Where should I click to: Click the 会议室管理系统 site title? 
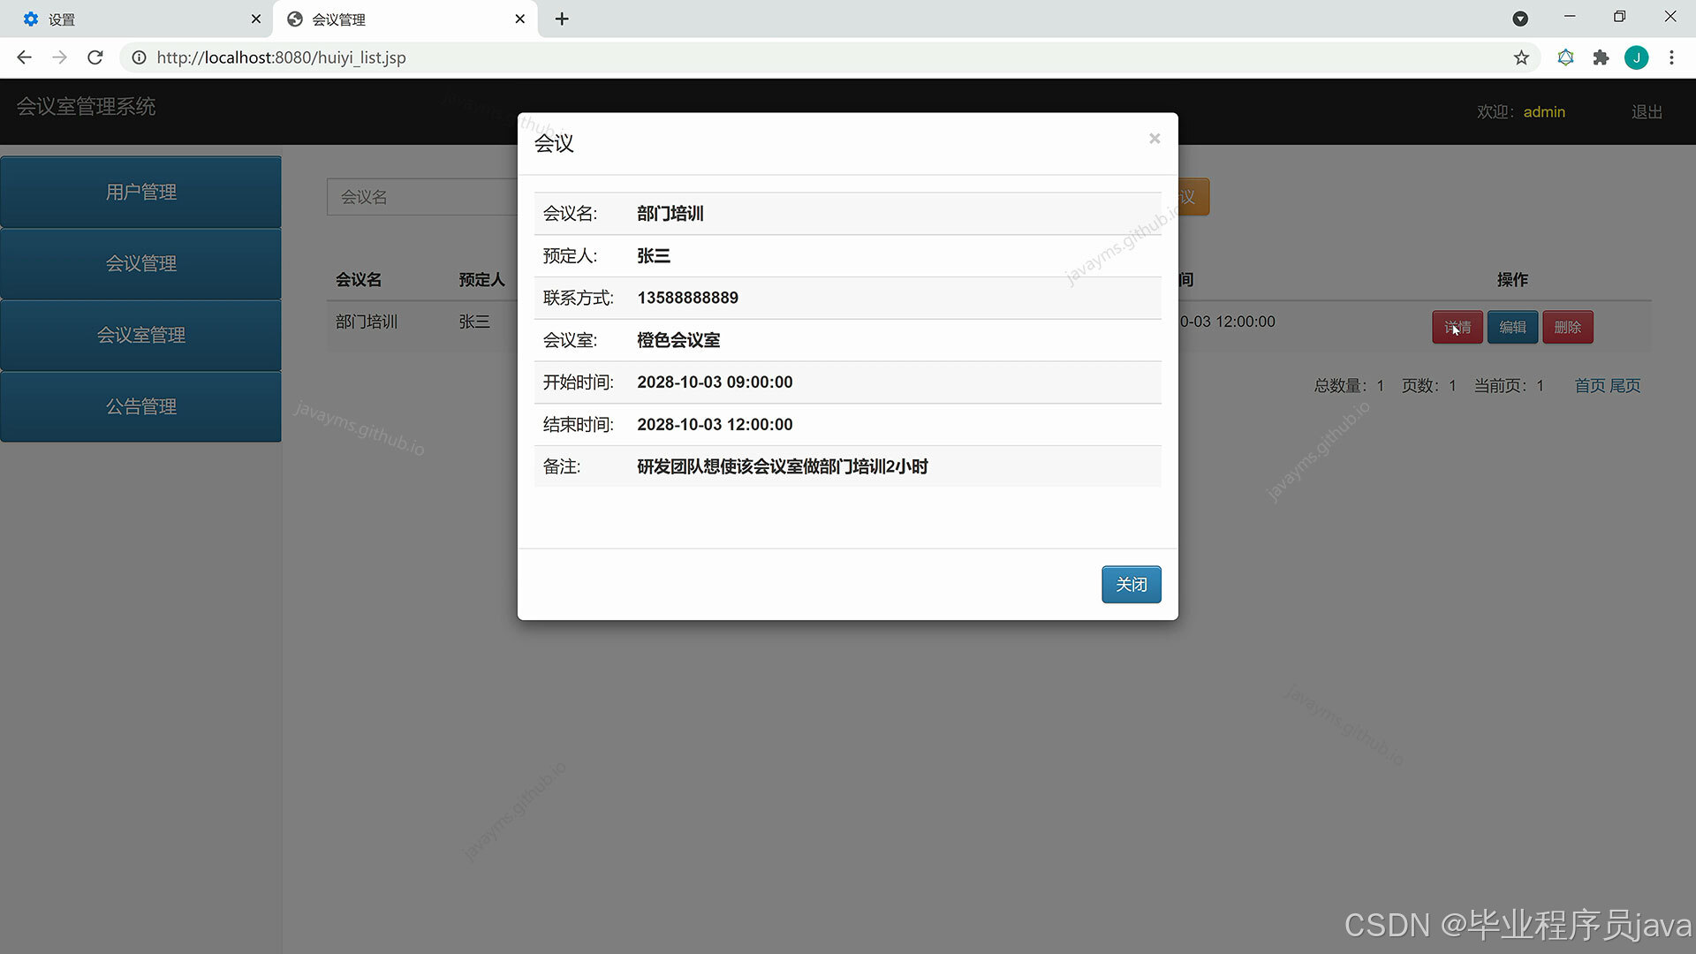(x=86, y=107)
